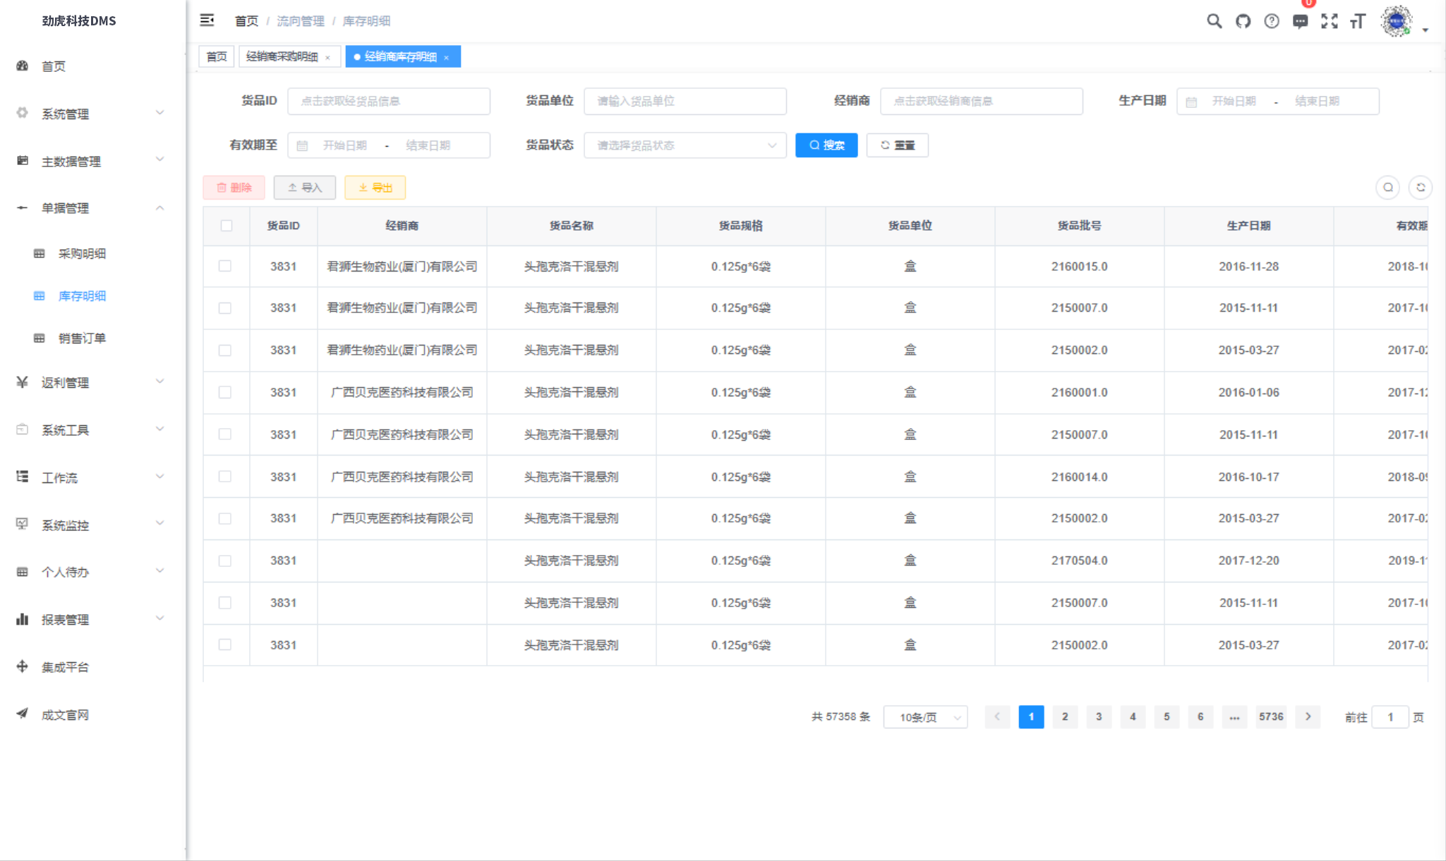
Task: Open the 货品状态 dropdown
Action: (685, 145)
